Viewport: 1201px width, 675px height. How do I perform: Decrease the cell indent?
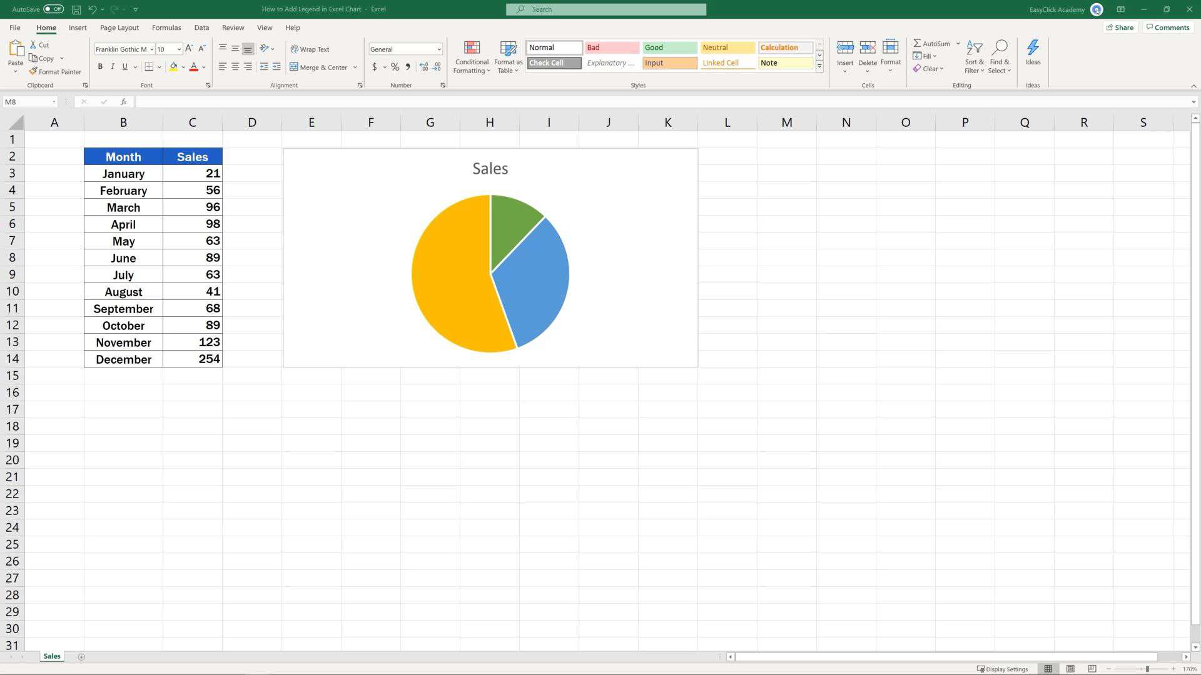pos(264,67)
